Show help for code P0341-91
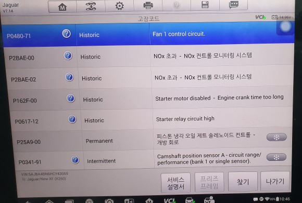Viewport: 302px width, 203px height. point(75,160)
